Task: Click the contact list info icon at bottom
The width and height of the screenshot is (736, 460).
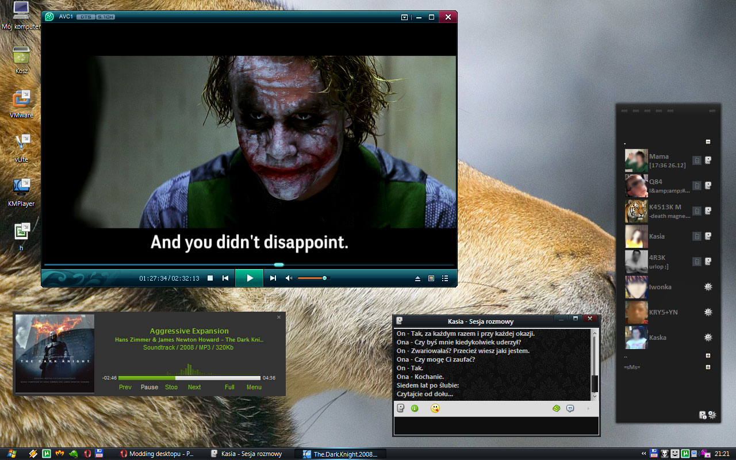Action: pyautogui.click(x=702, y=415)
